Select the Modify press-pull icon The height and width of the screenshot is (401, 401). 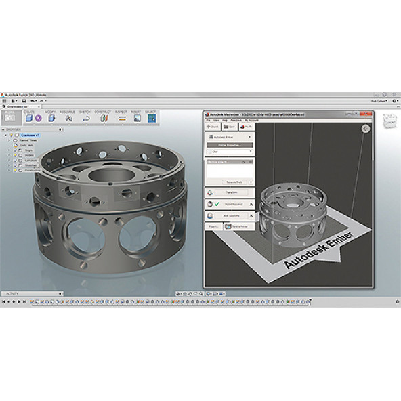click(x=51, y=118)
